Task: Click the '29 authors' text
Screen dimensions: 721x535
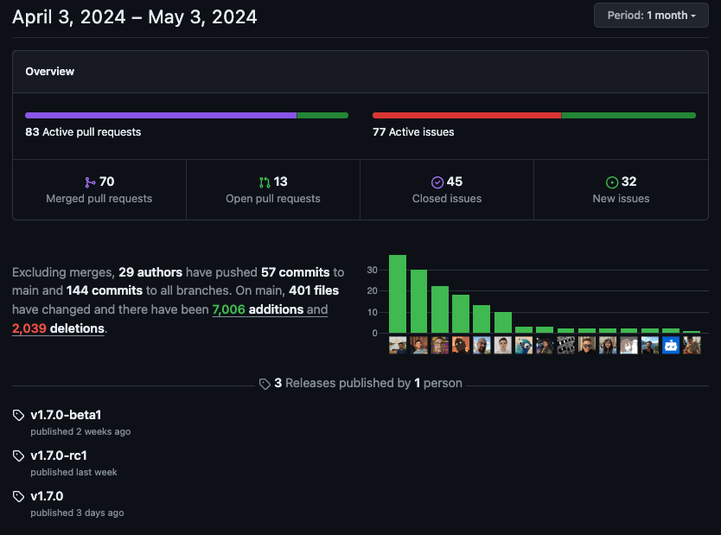Action: (x=150, y=272)
